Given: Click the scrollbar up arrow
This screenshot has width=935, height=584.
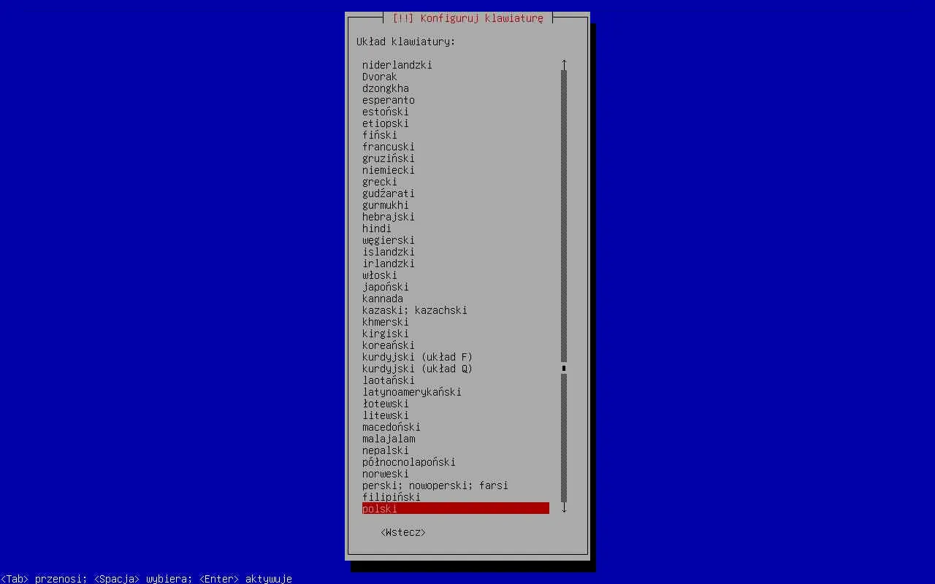Looking at the screenshot, I should (564, 65).
